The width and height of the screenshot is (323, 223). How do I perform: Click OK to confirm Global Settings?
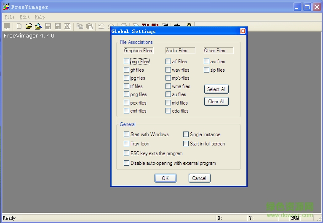click(165, 178)
